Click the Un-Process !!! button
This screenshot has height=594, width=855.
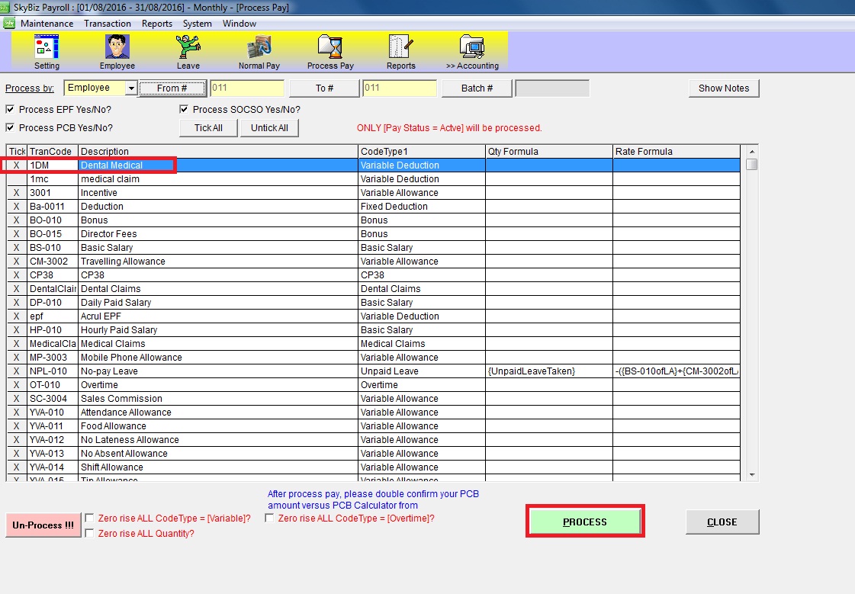pyautogui.click(x=43, y=525)
